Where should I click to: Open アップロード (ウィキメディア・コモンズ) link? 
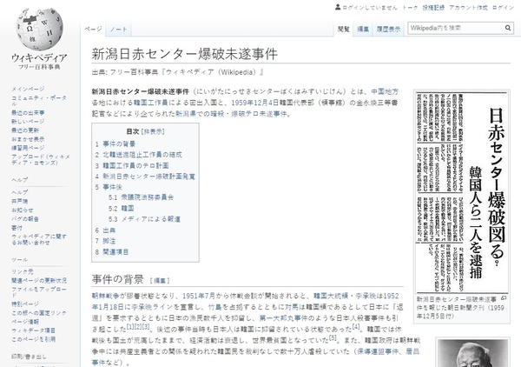point(41,159)
